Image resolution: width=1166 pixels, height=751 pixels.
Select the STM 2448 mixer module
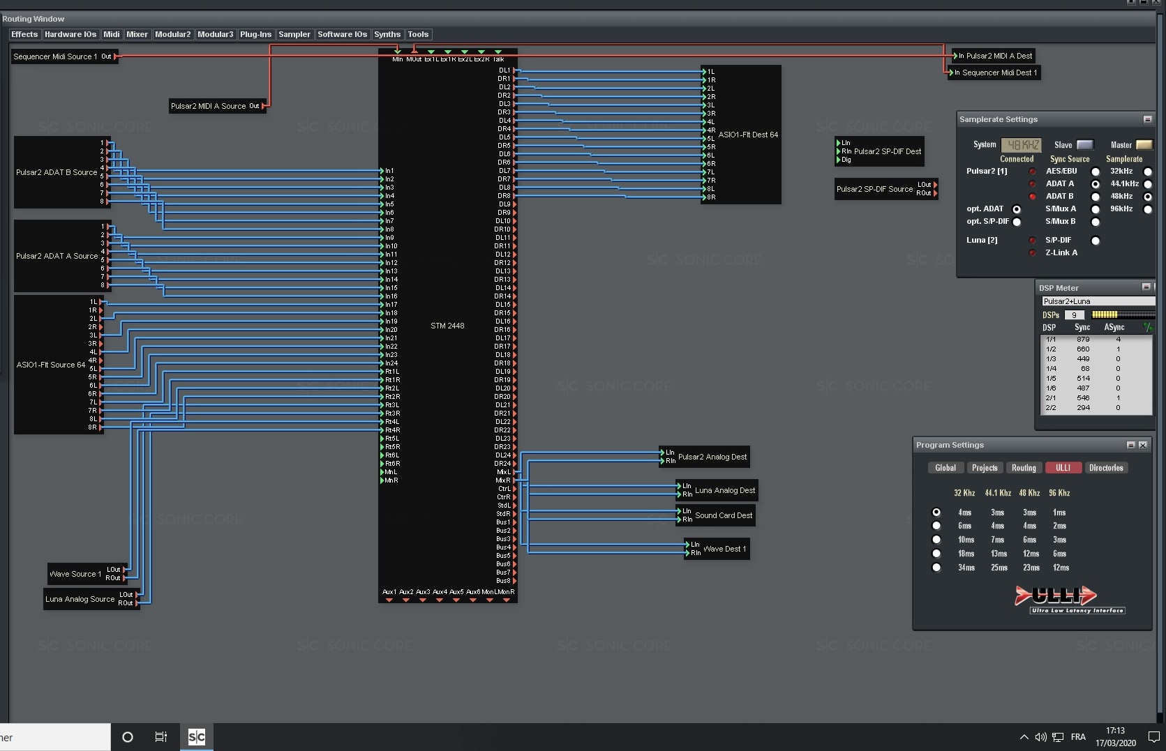point(447,326)
